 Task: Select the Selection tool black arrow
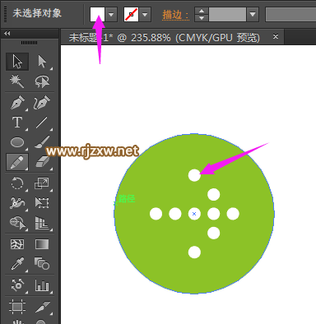click(x=17, y=62)
